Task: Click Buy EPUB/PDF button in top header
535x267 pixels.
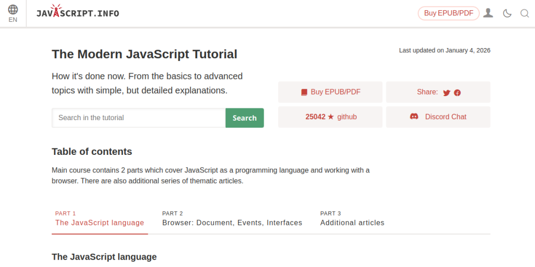Action: 448,13
